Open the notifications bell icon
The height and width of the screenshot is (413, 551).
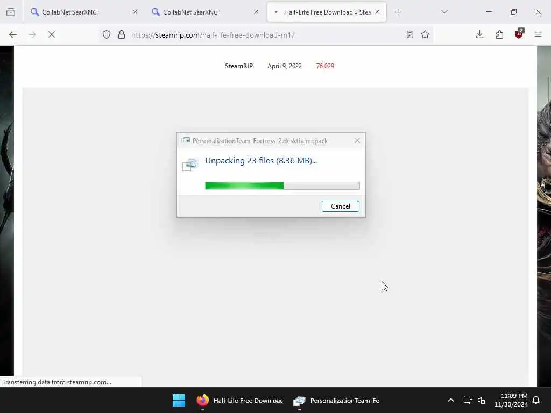536,400
